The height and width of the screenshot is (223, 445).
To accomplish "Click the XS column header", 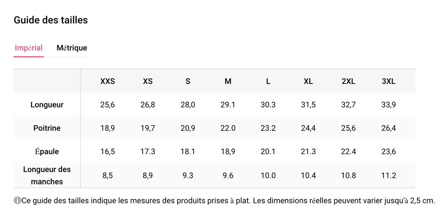I will pyautogui.click(x=147, y=81).
